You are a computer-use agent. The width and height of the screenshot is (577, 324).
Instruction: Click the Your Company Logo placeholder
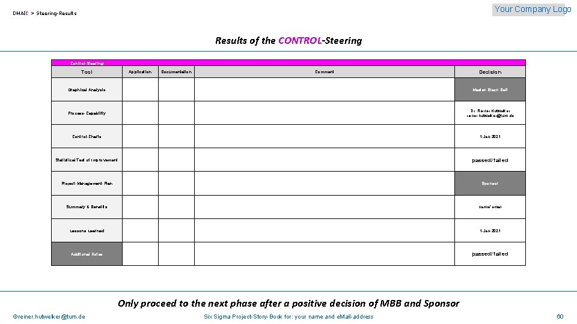point(532,9)
